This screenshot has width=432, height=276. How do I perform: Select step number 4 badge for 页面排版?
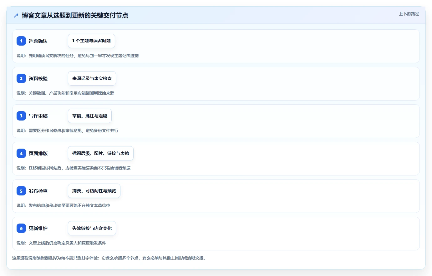21,153
